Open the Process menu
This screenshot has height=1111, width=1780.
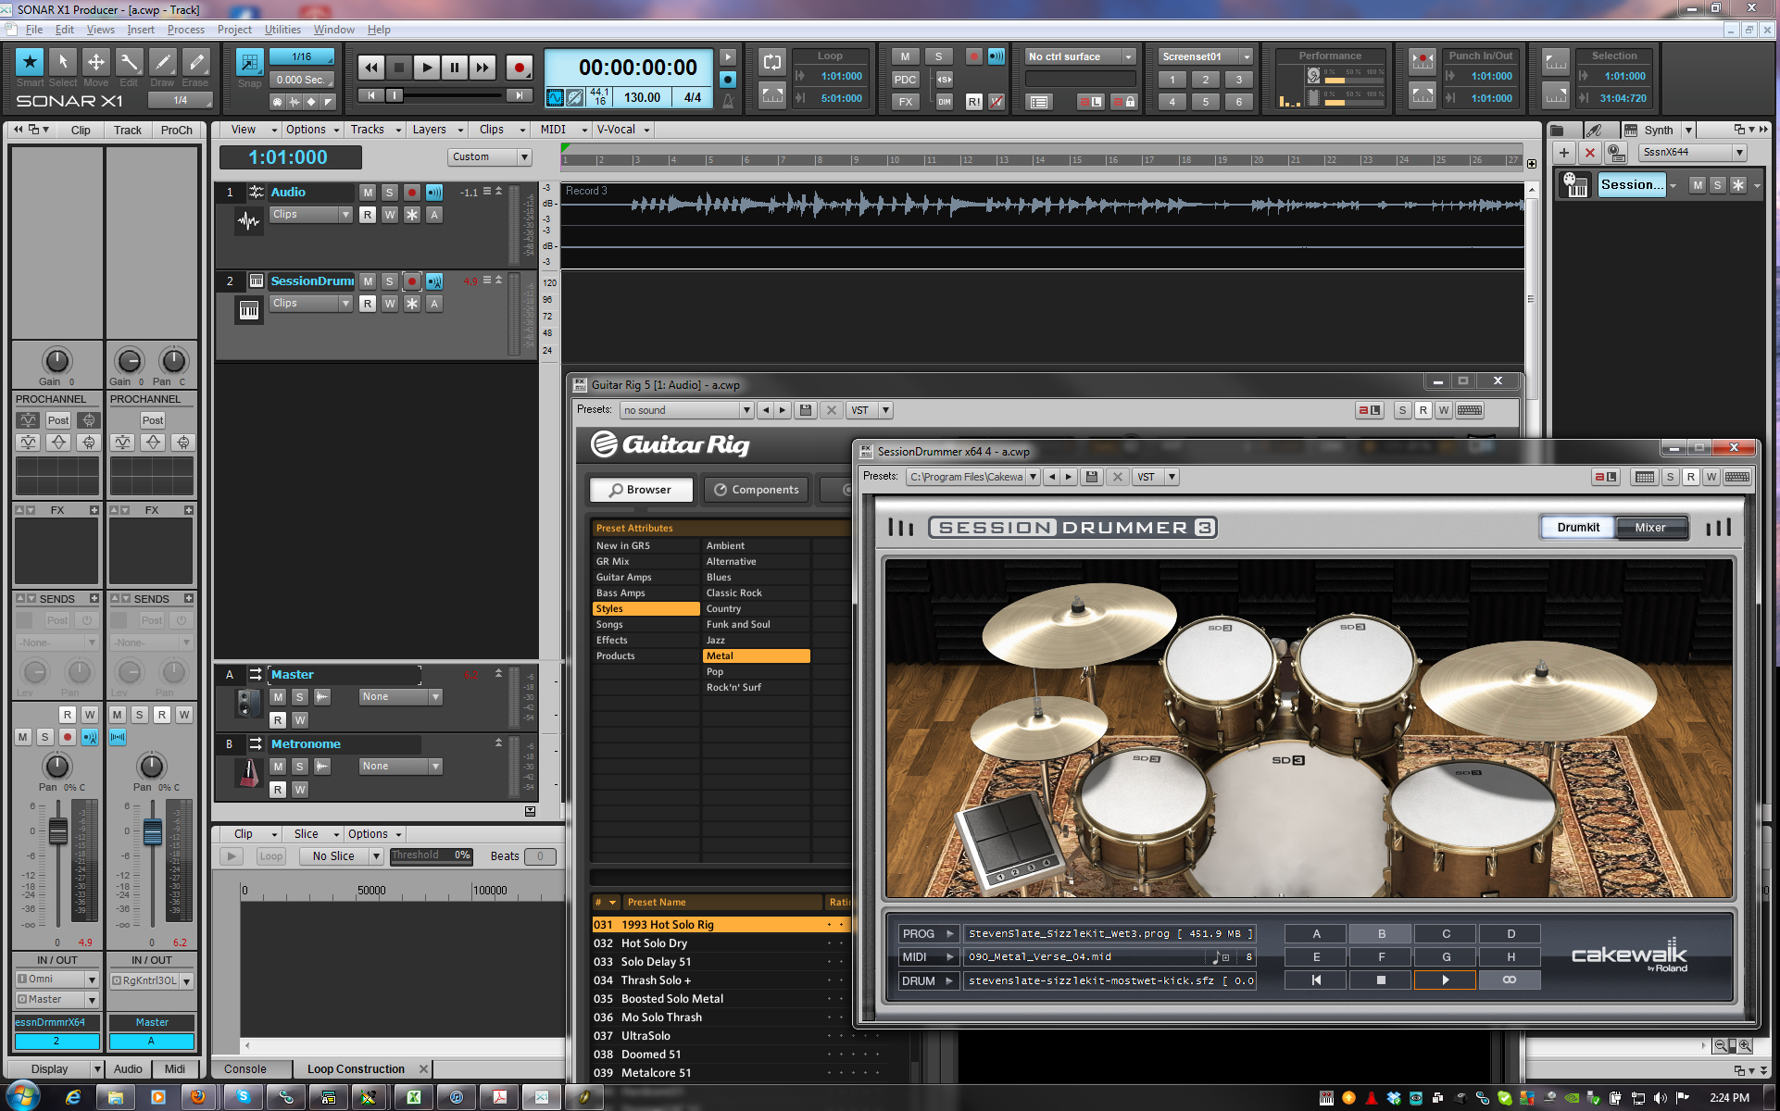click(185, 30)
